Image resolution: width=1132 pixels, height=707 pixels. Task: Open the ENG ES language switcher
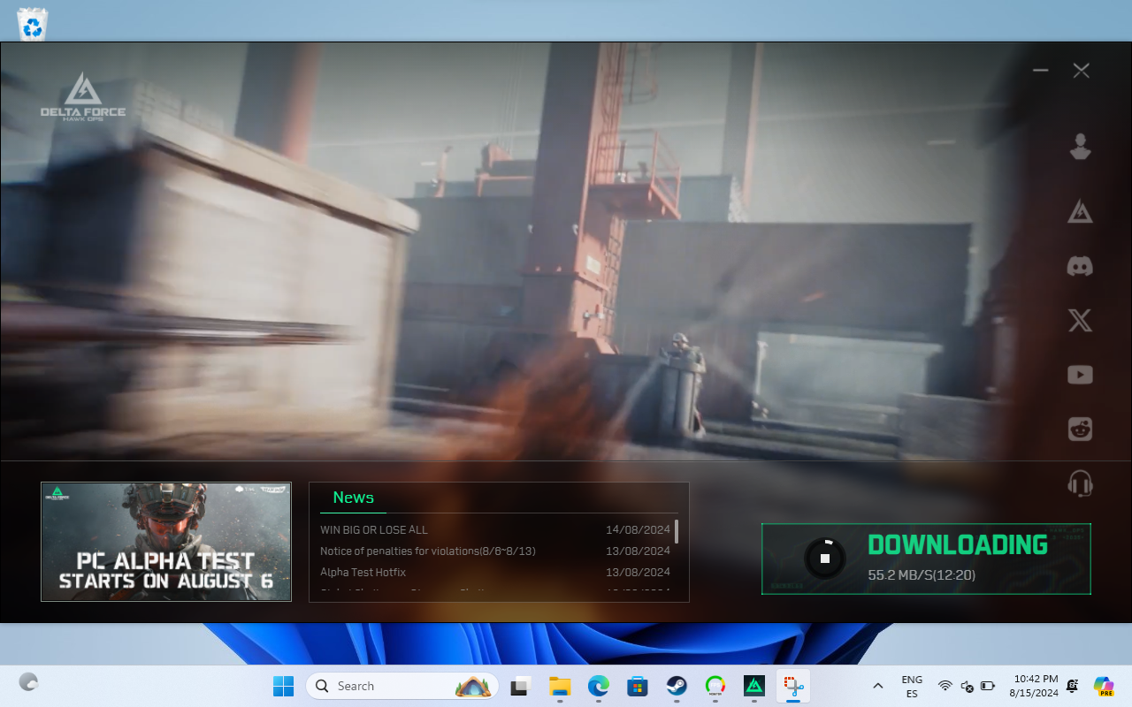(x=912, y=687)
